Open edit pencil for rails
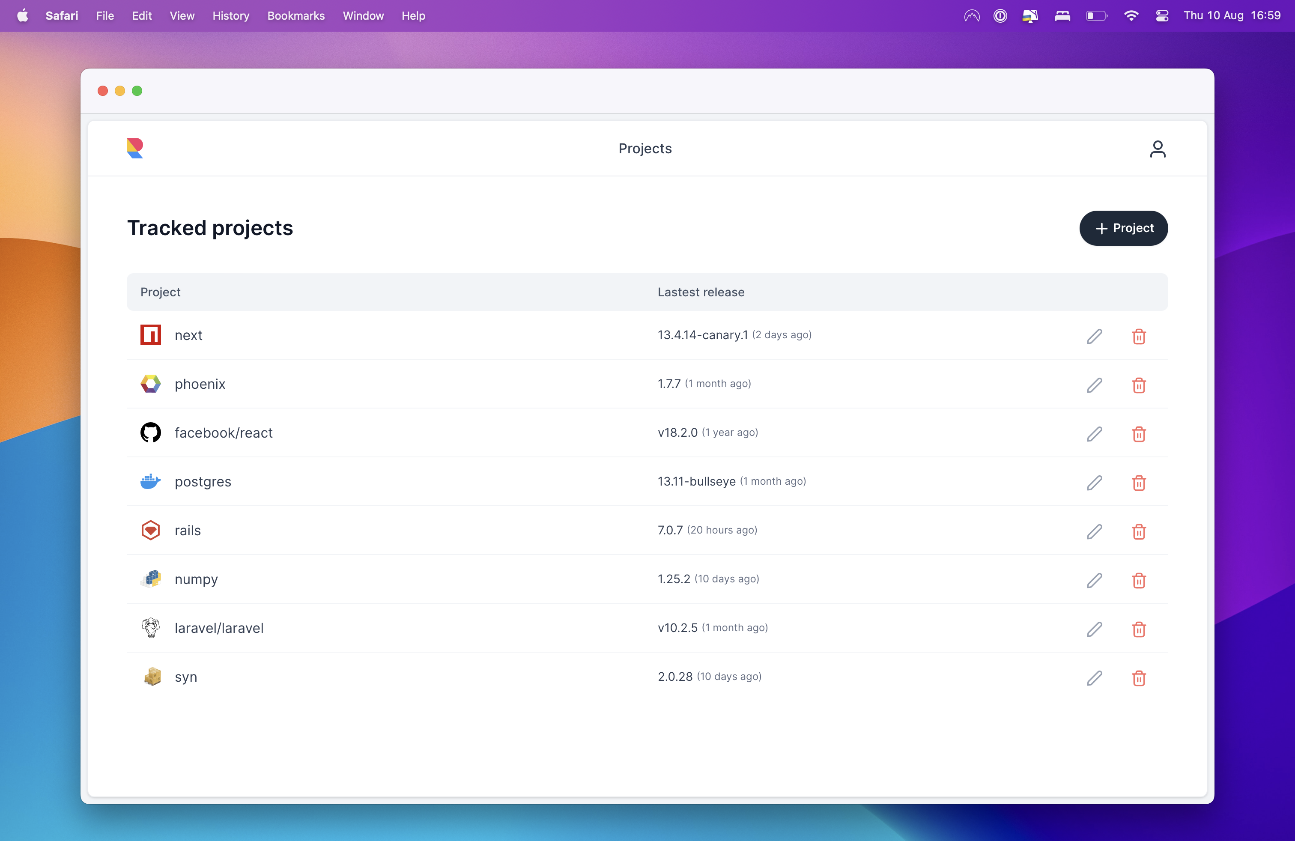Image resolution: width=1295 pixels, height=841 pixels. pyautogui.click(x=1094, y=531)
